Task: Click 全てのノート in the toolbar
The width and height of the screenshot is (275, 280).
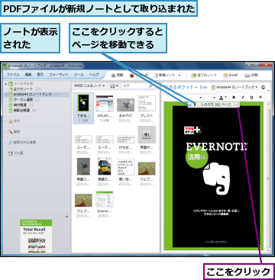Action: 204,76
